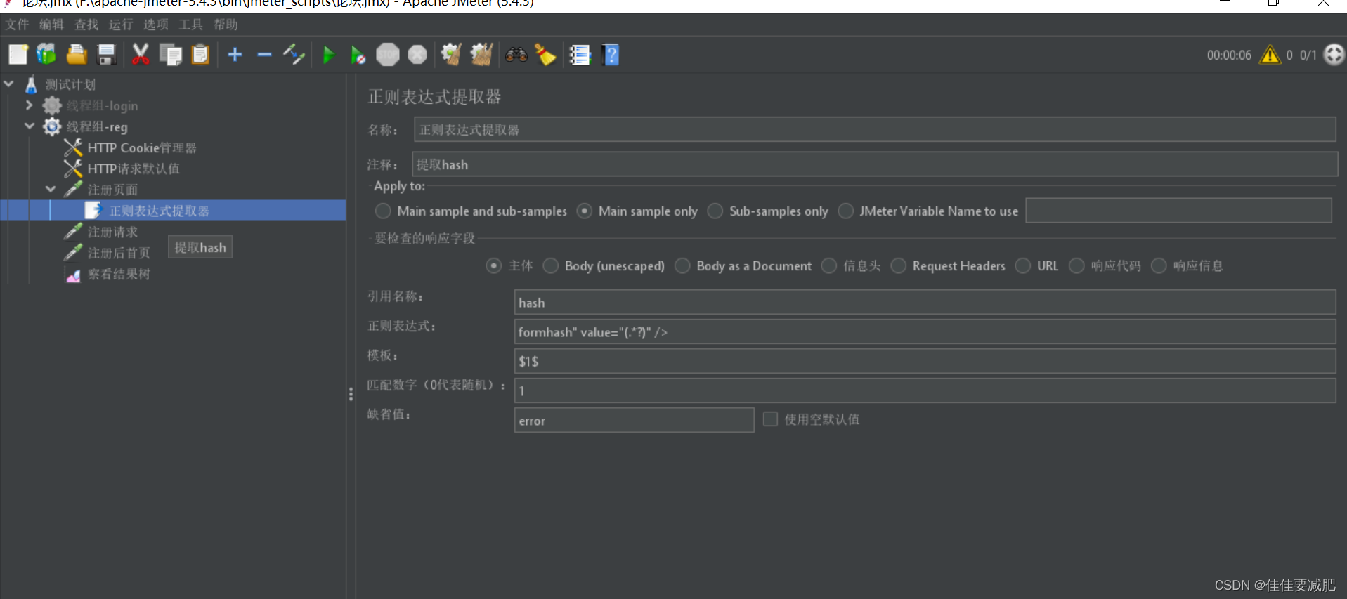1347x599 pixels.
Task: Select Sub-samples only radio
Action: pyautogui.click(x=715, y=211)
